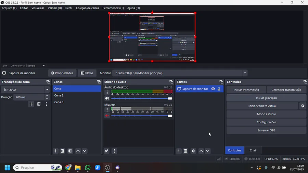Start the virtual camera
This screenshot has height=173, width=308.
262,106
